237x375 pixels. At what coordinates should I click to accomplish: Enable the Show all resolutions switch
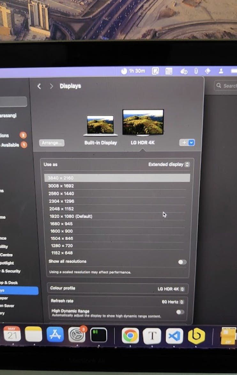coord(182,262)
